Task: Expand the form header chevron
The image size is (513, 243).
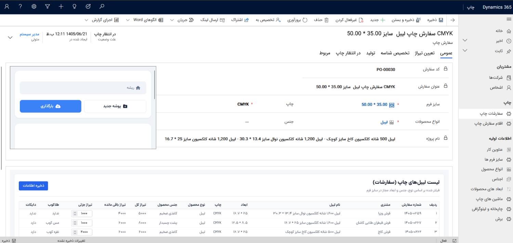Action: tap(10, 37)
